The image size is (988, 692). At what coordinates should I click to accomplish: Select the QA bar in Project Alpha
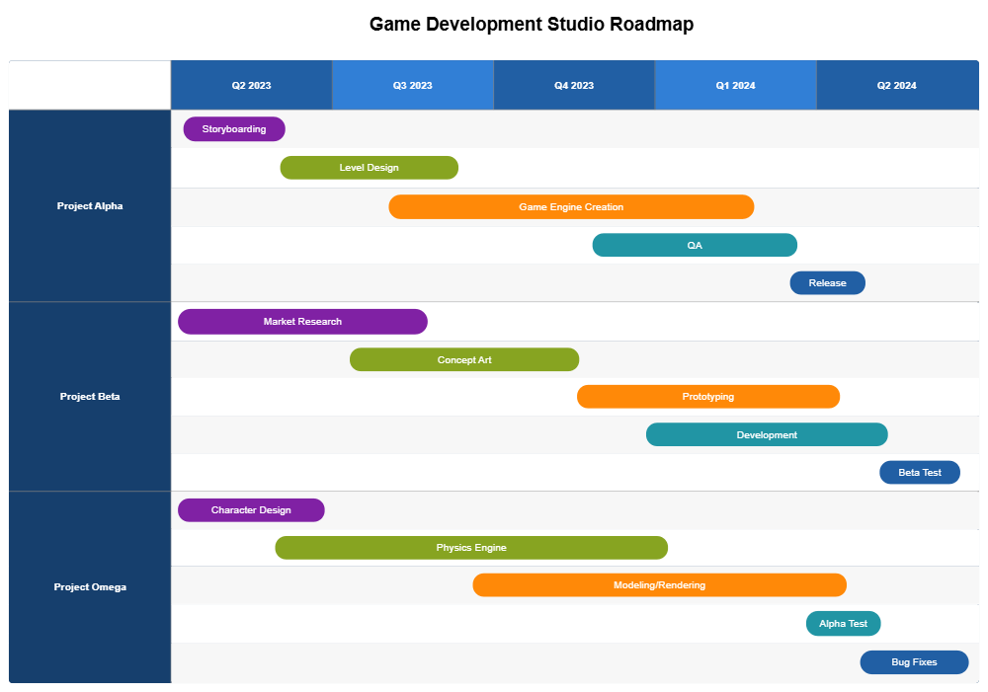pyautogui.click(x=695, y=245)
